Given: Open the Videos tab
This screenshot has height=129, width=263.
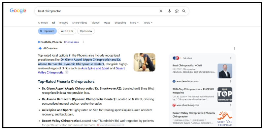Looking at the screenshot, I should 95,23.
